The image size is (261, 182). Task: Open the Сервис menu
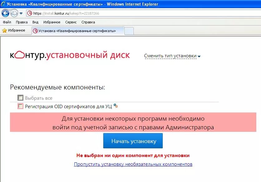pyautogui.click(x=71, y=22)
